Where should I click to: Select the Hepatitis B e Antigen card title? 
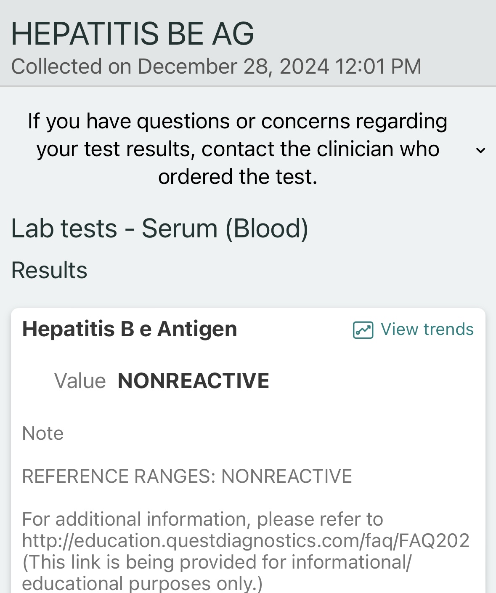[130, 329]
